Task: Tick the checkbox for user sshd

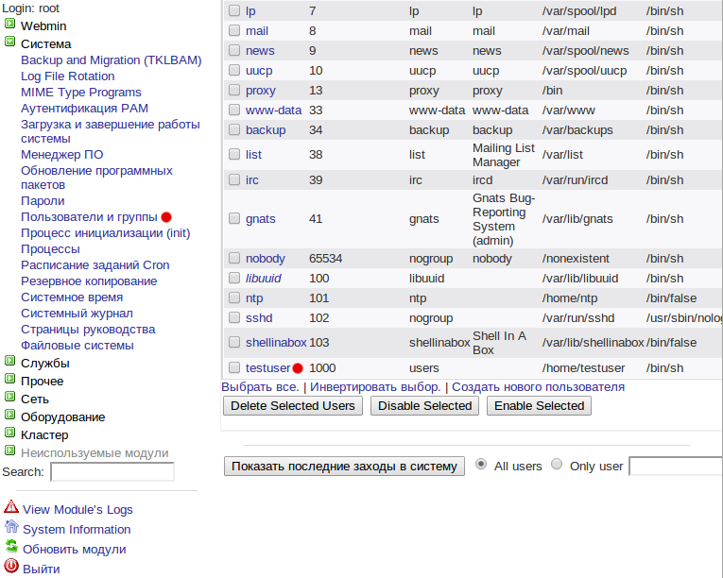Action: pos(234,317)
